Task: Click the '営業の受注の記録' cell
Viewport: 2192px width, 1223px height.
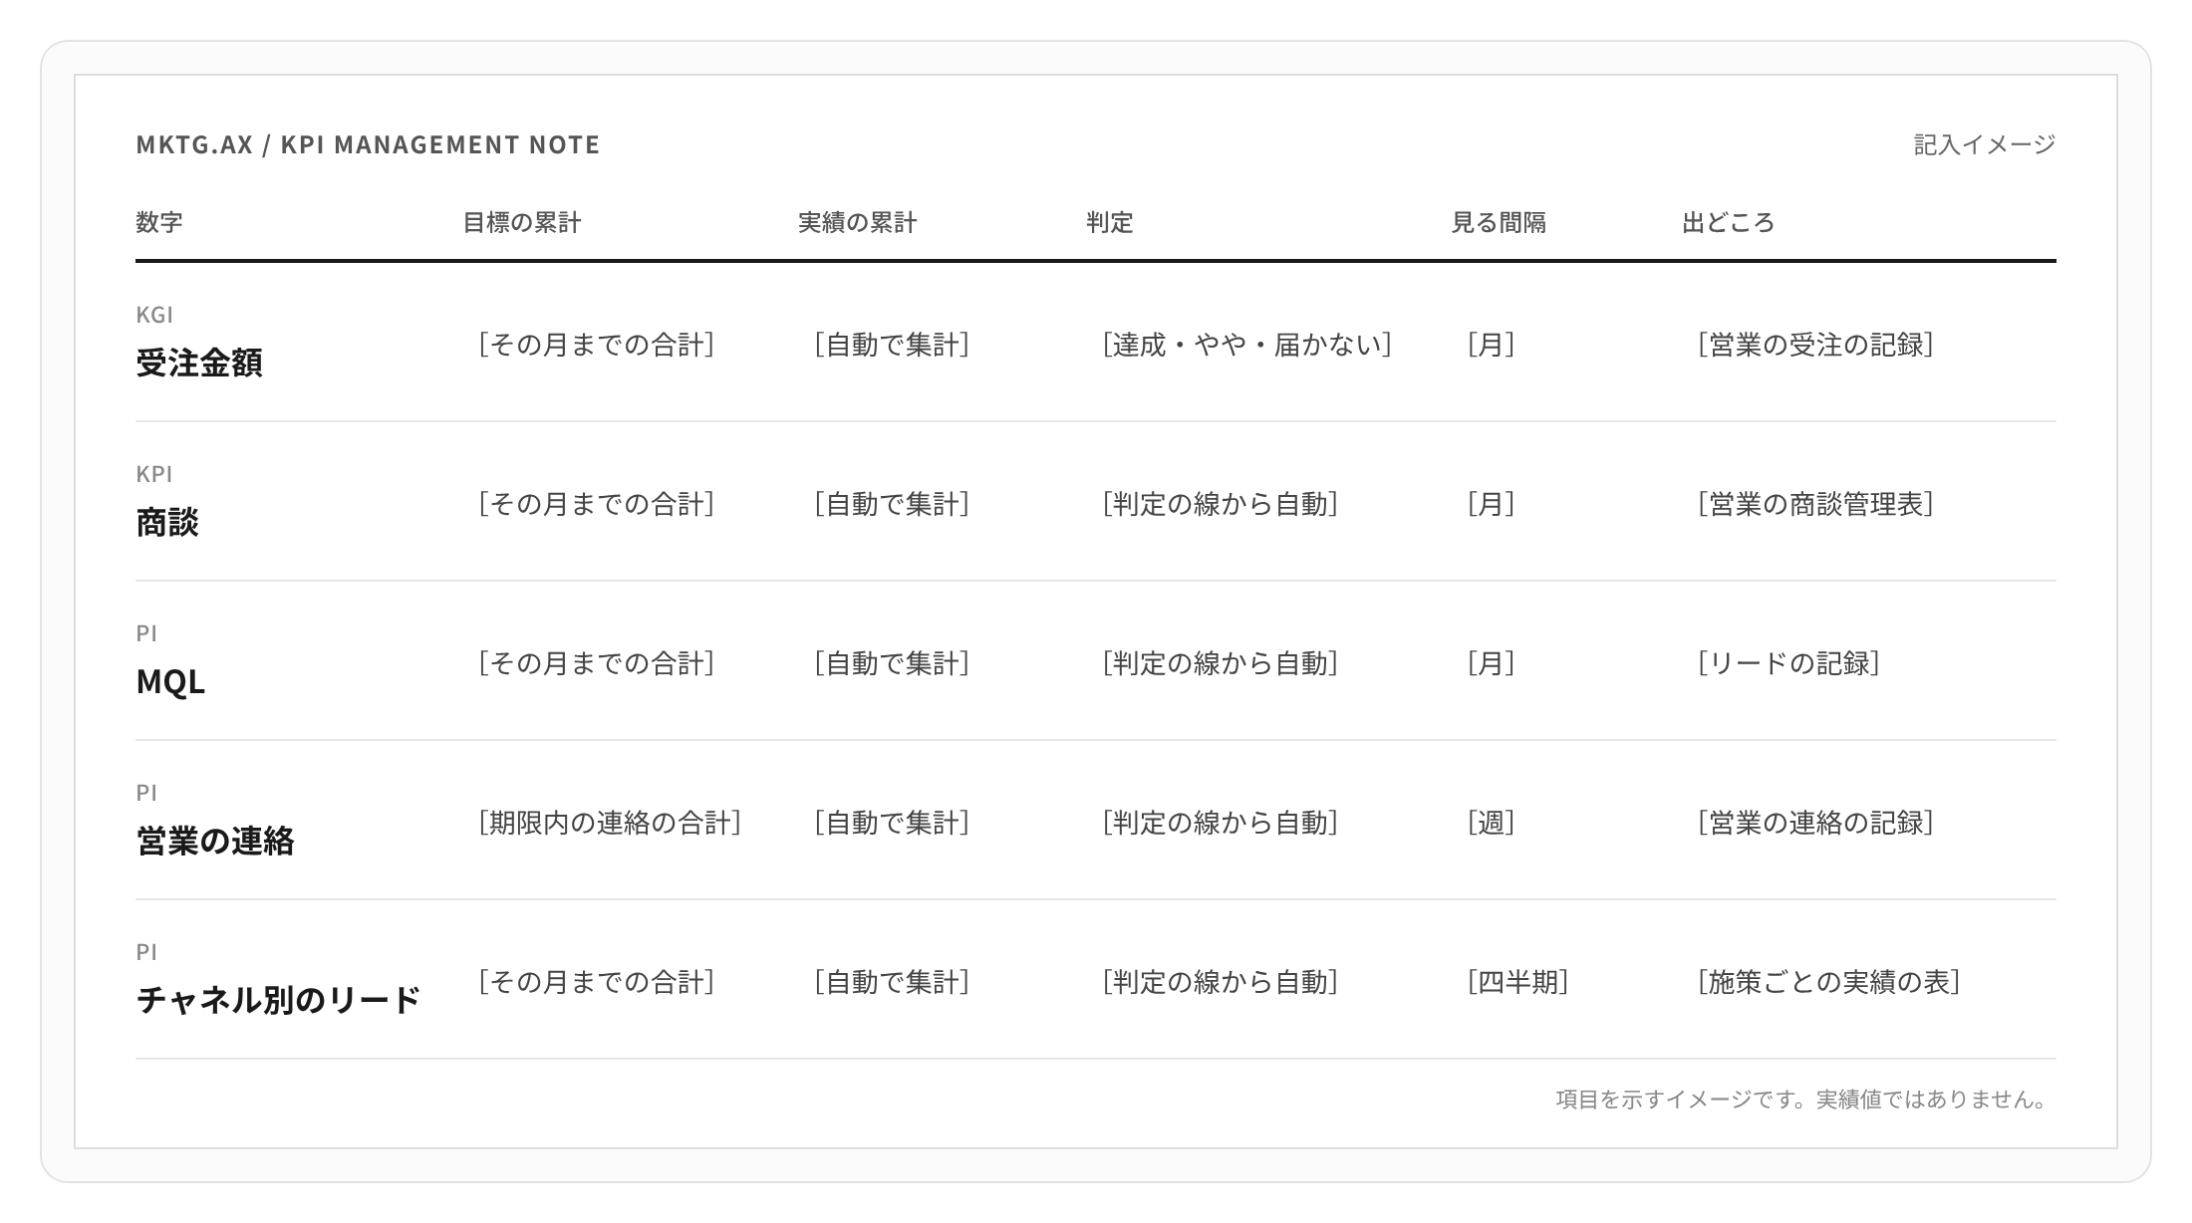Action: pos(1815,345)
